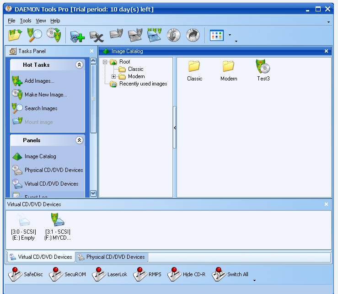The width and height of the screenshot is (338, 294).
Task: Click Add Images... in Hot Tasks
Action: click(x=39, y=81)
